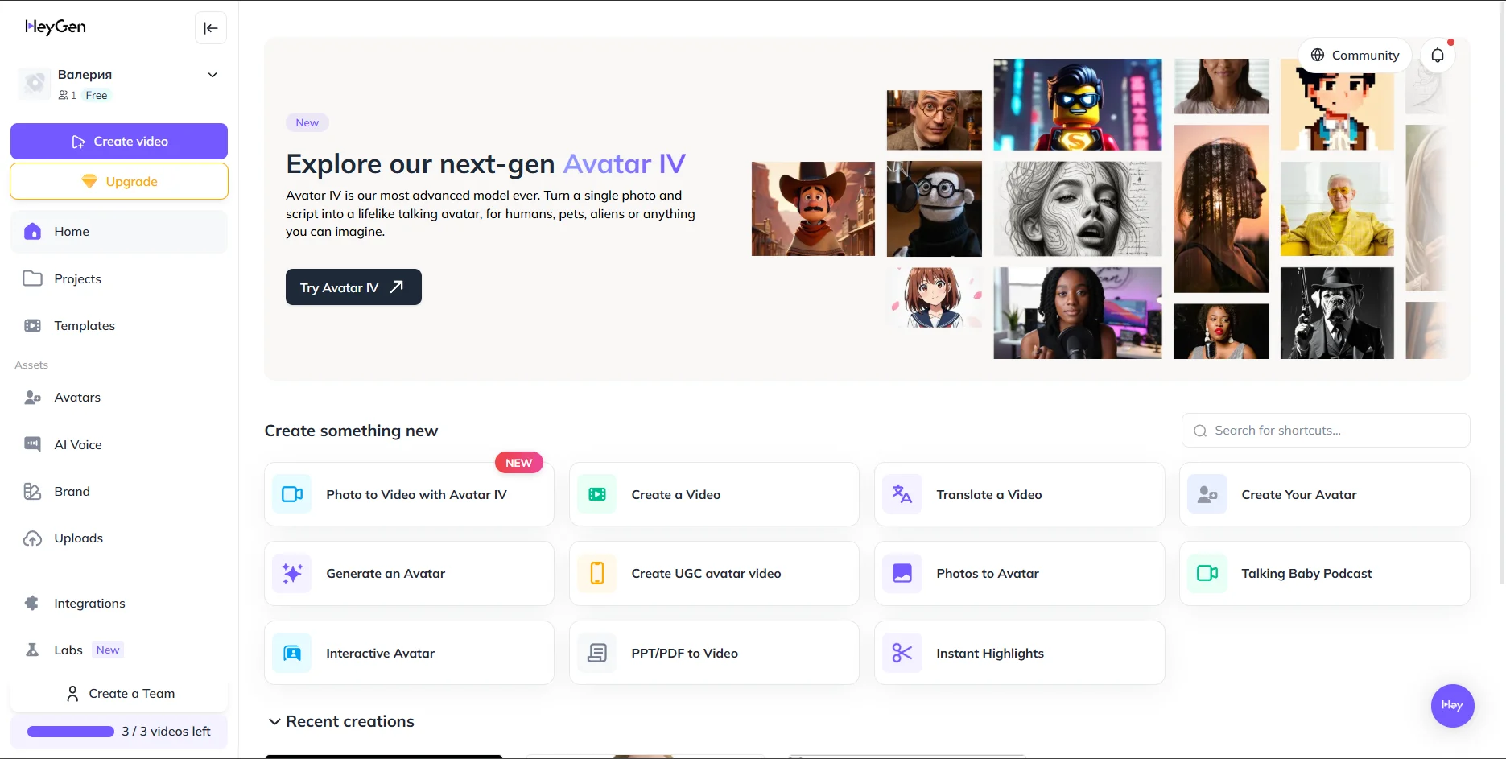Click the HeyGen logo
Screen dimensions: 1506x759
tap(56, 27)
